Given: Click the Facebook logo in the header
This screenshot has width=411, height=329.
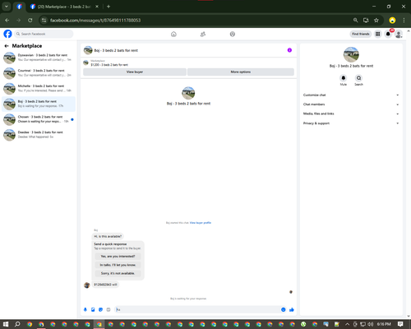Looking at the screenshot, I should [x=7, y=34].
